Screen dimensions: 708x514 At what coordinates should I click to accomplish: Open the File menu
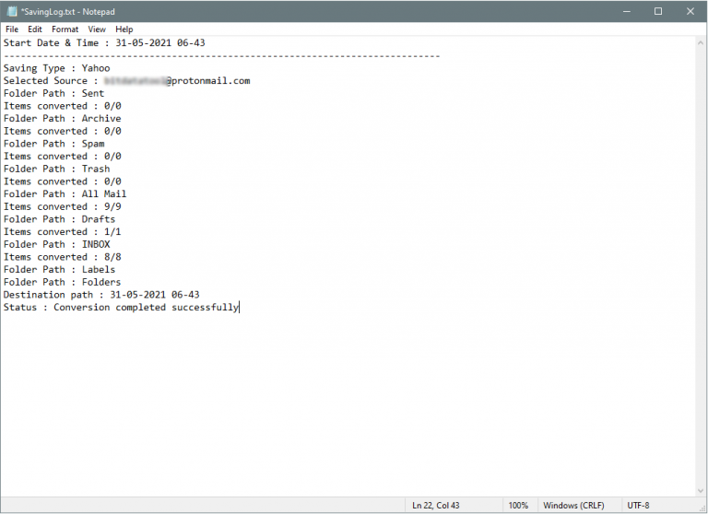(12, 29)
